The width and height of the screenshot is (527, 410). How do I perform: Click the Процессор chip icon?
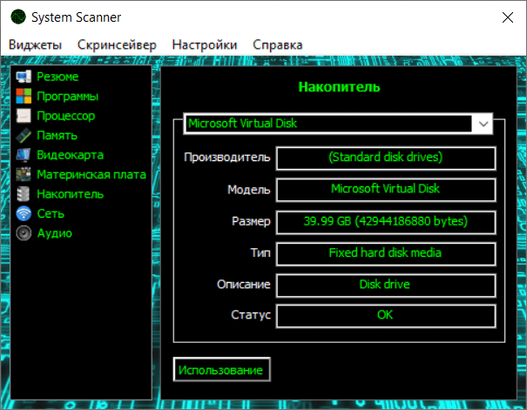(24, 116)
